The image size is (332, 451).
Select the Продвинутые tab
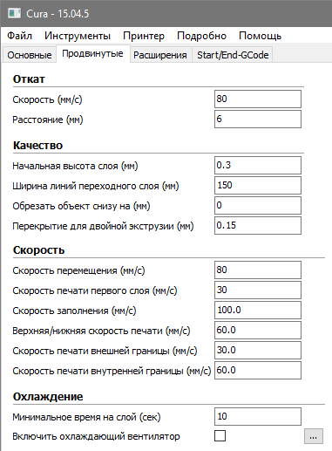point(92,53)
